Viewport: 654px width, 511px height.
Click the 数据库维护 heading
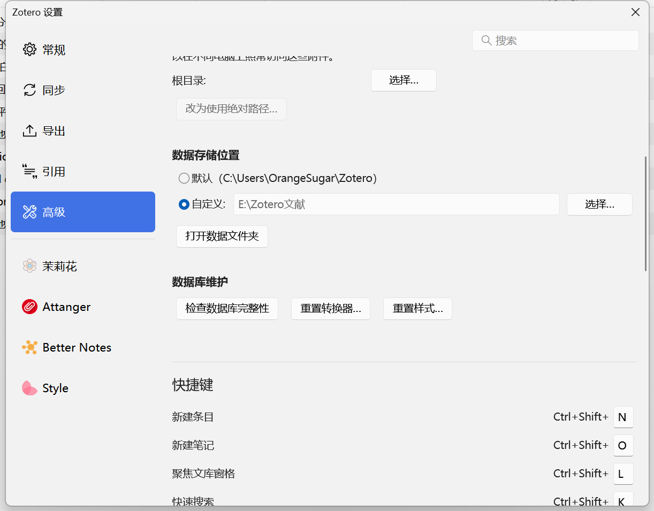point(200,282)
